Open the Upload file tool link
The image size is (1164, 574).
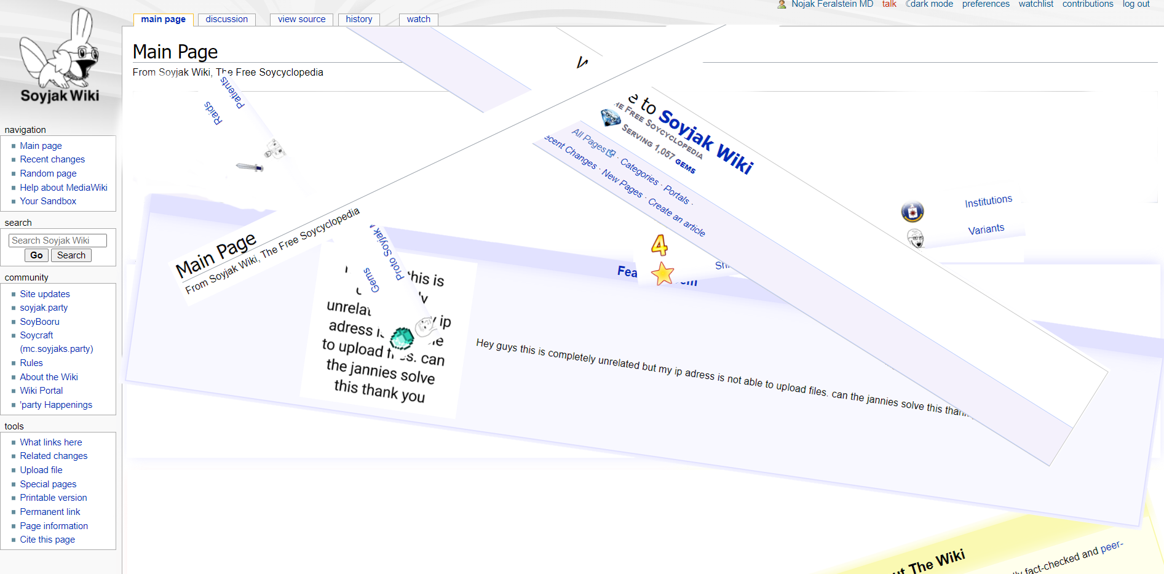(x=41, y=470)
